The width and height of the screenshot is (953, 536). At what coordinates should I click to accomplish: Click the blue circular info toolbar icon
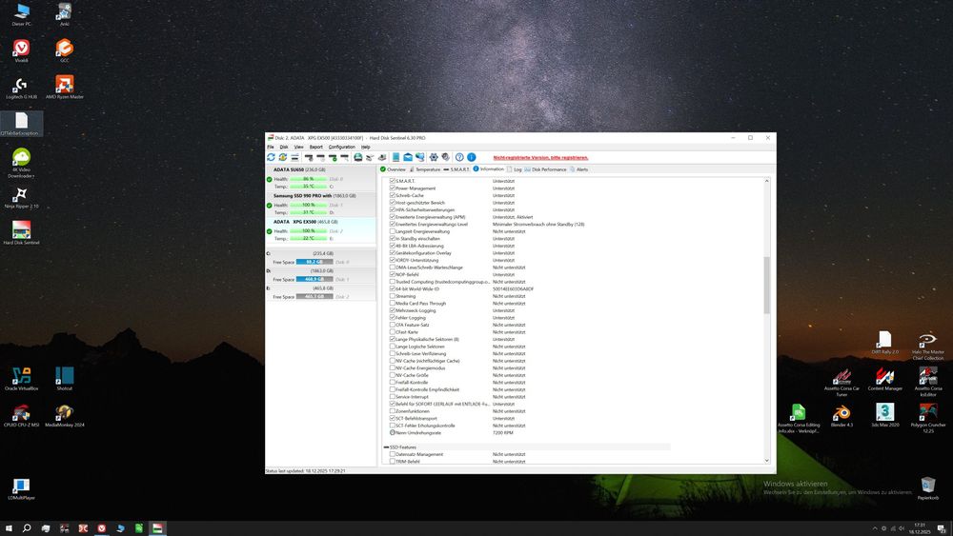point(472,157)
